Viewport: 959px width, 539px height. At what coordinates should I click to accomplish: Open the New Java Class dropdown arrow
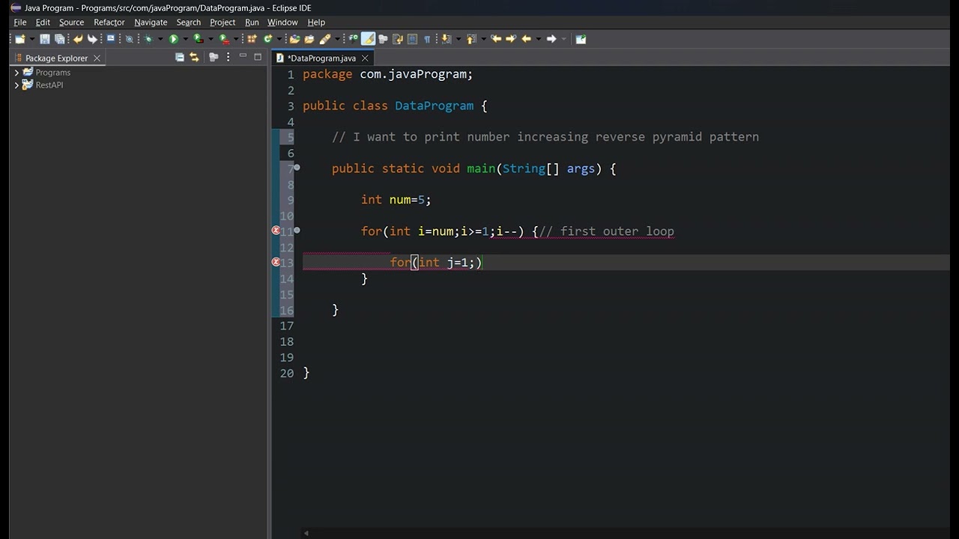tap(279, 39)
